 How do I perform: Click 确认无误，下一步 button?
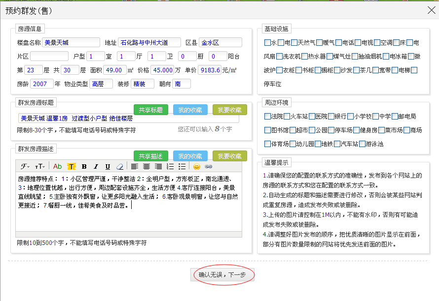point(222,275)
